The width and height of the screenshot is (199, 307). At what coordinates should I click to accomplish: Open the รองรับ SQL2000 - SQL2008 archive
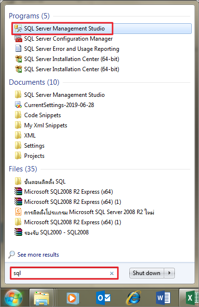pos(56,232)
